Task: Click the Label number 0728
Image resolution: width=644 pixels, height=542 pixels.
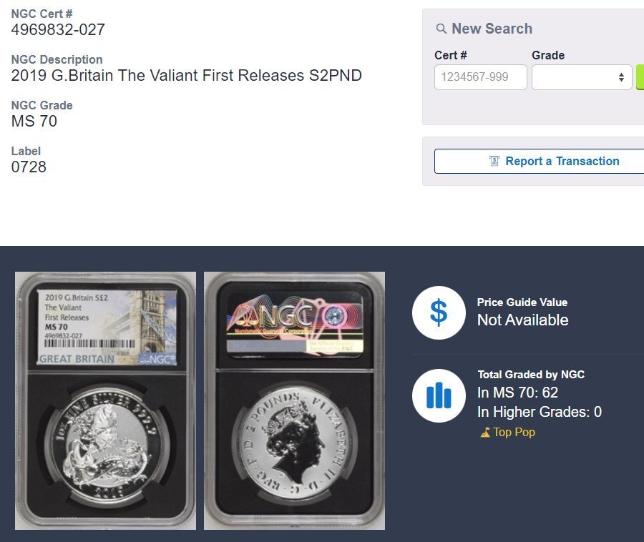Action: [x=29, y=167]
